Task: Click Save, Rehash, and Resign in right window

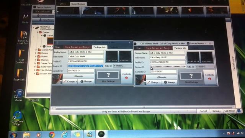Action: [158, 48]
